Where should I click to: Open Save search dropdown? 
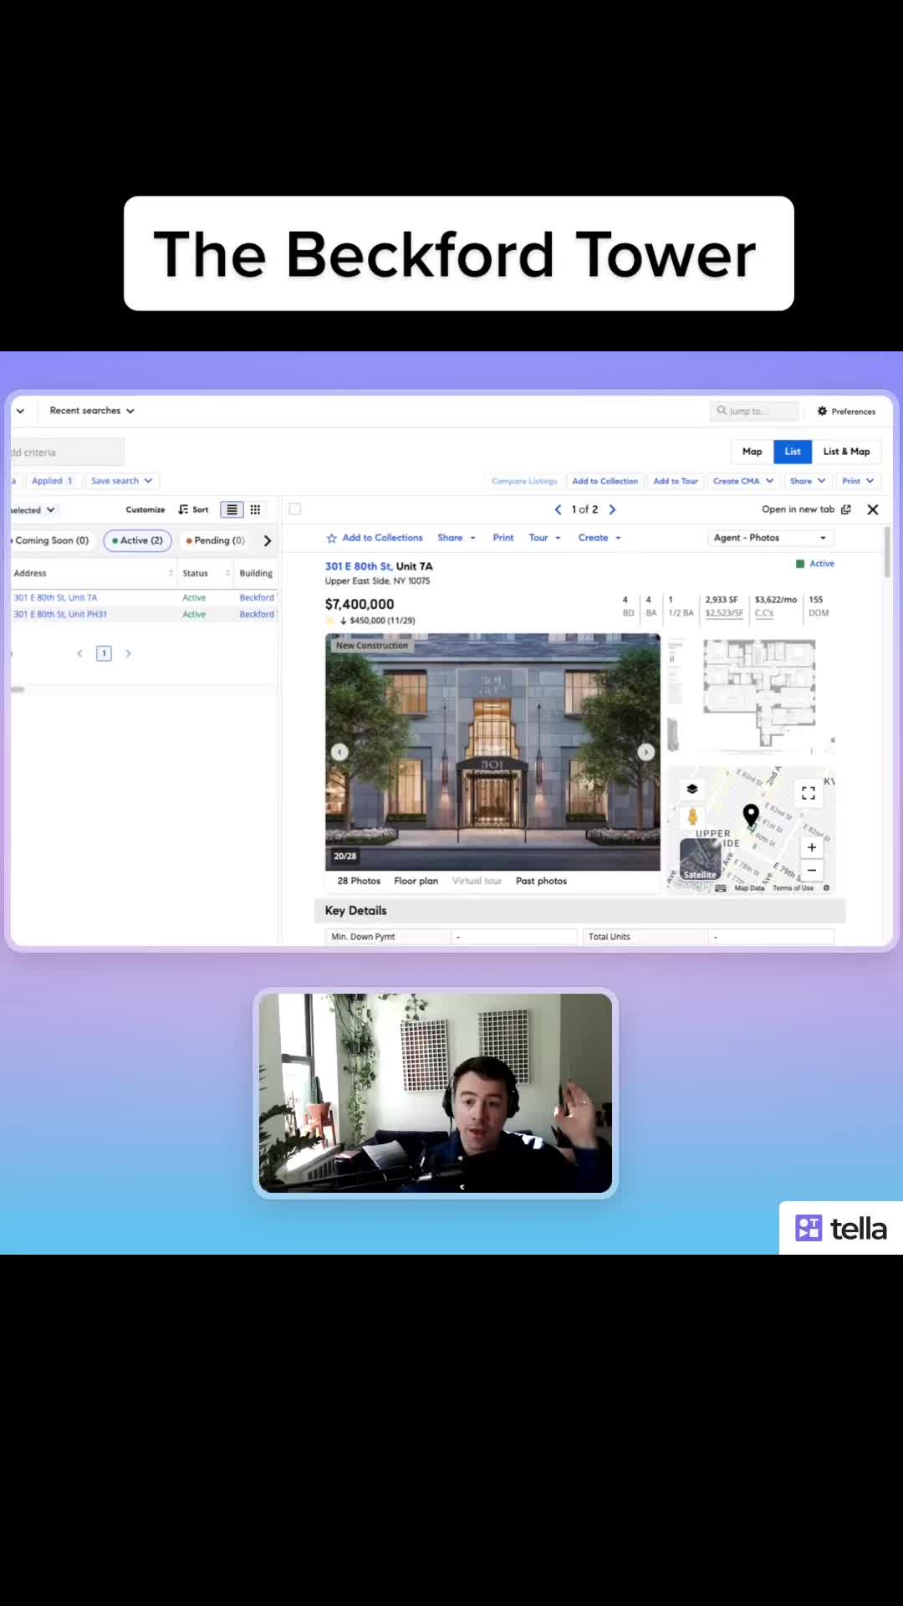[x=121, y=481]
